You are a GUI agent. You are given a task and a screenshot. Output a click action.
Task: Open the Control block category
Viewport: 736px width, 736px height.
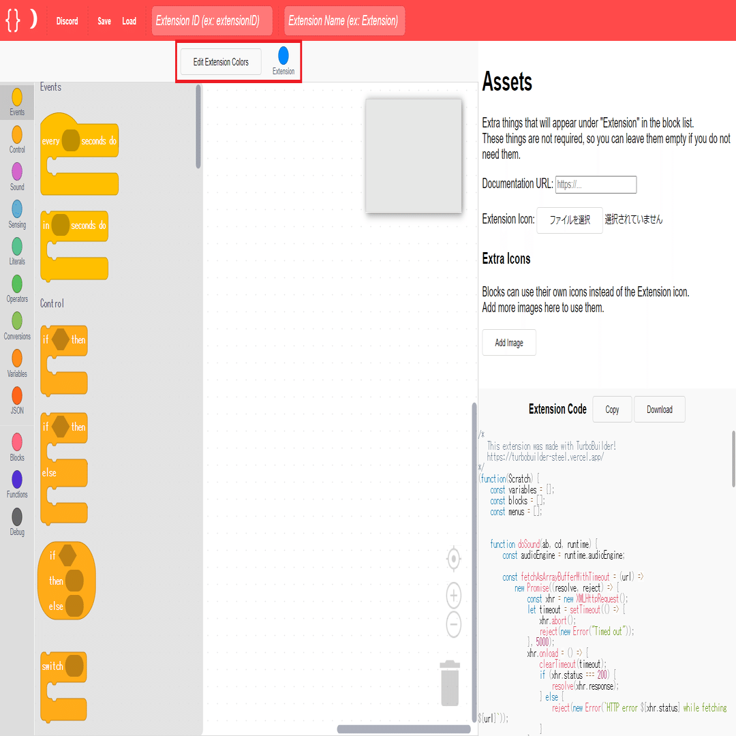(17, 140)
